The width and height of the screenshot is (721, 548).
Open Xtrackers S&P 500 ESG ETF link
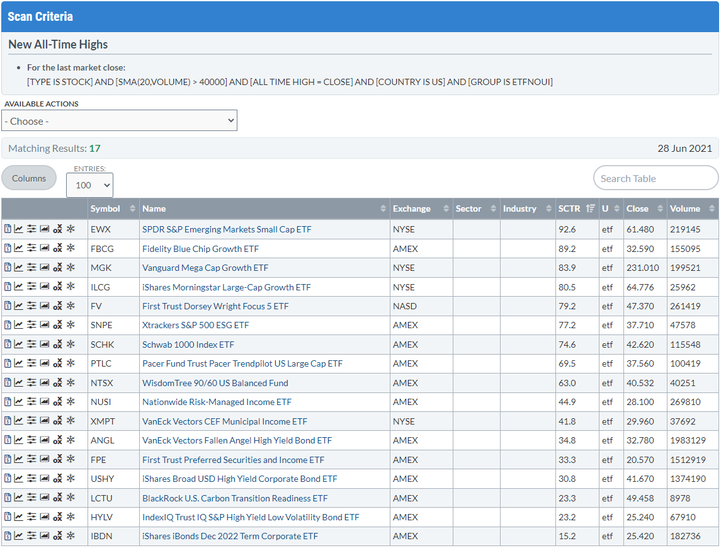point(195,325)
